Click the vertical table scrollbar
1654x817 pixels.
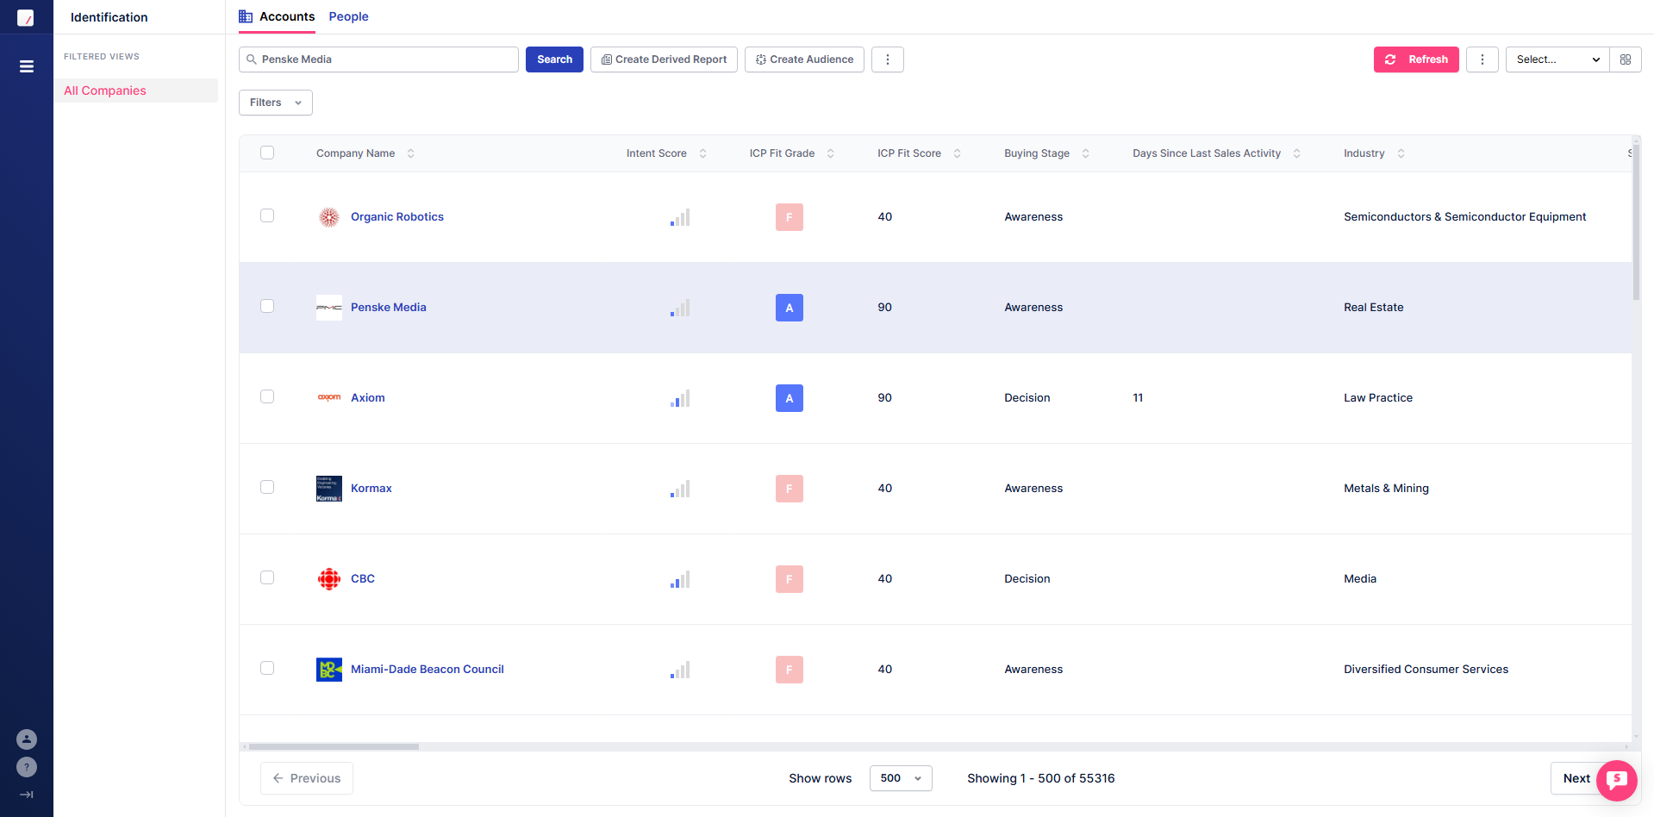coord(1636,224)
